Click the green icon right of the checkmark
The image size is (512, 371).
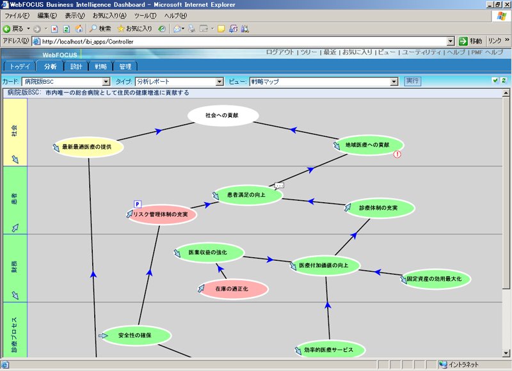point(504,80)
